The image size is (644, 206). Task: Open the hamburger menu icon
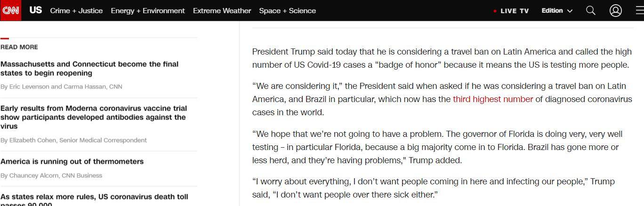[639, 10]
